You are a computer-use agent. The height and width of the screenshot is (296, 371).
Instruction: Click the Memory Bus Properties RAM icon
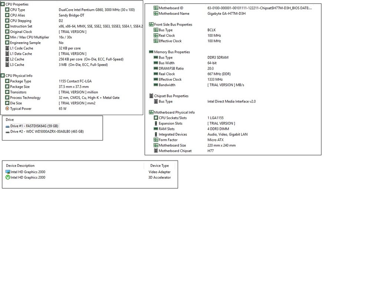coord(151,52)
